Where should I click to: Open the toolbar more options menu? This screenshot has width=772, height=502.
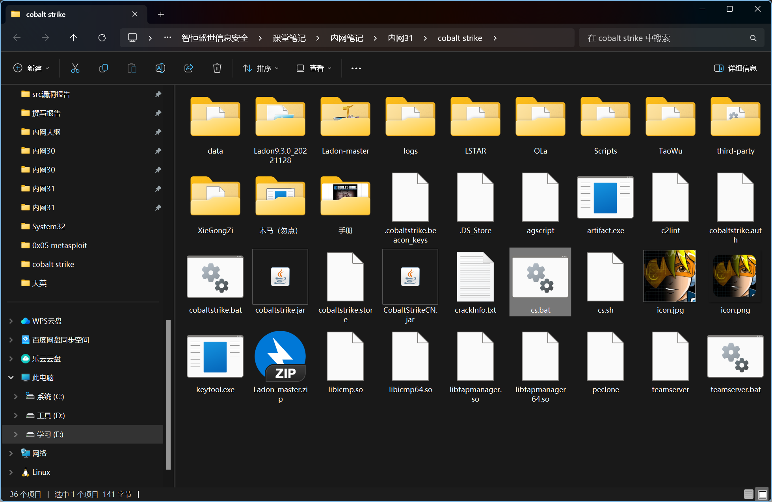point(356,68)
